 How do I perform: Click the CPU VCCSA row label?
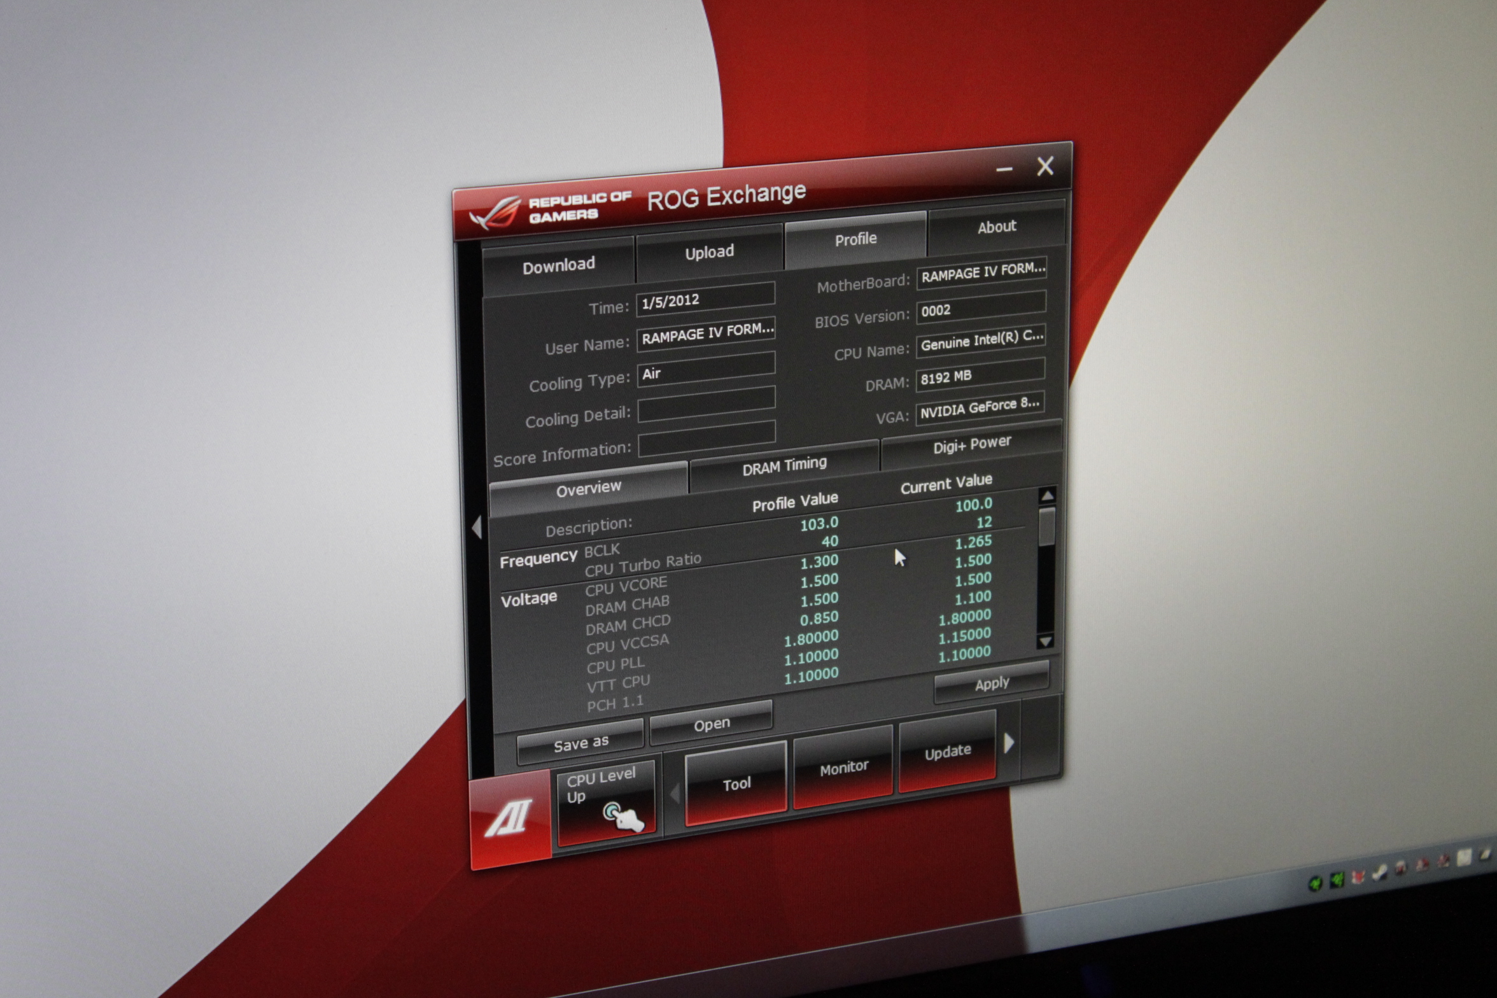pyautogui.click(x=628, y=643)
